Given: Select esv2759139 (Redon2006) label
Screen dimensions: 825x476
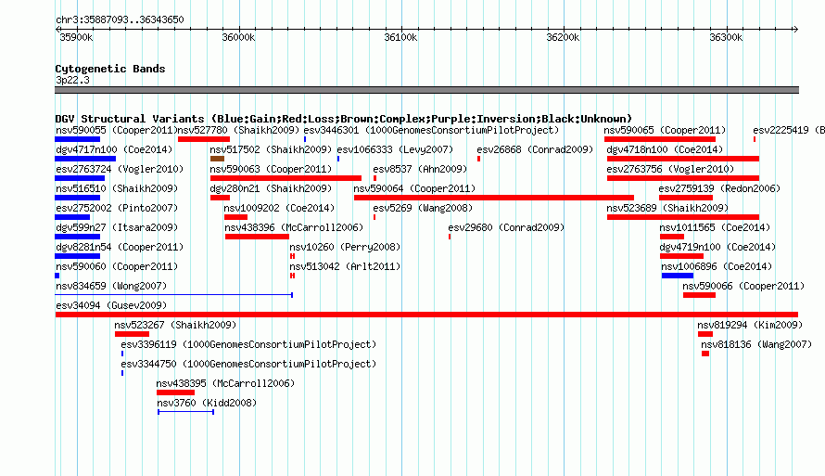Looking at the screenshot, I should [x=718, y=188].
